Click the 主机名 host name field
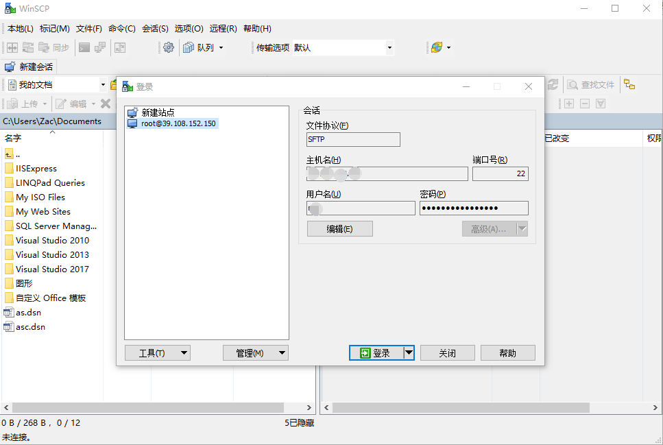The width and height of the screenshot is (663, 445). [387, 173]
